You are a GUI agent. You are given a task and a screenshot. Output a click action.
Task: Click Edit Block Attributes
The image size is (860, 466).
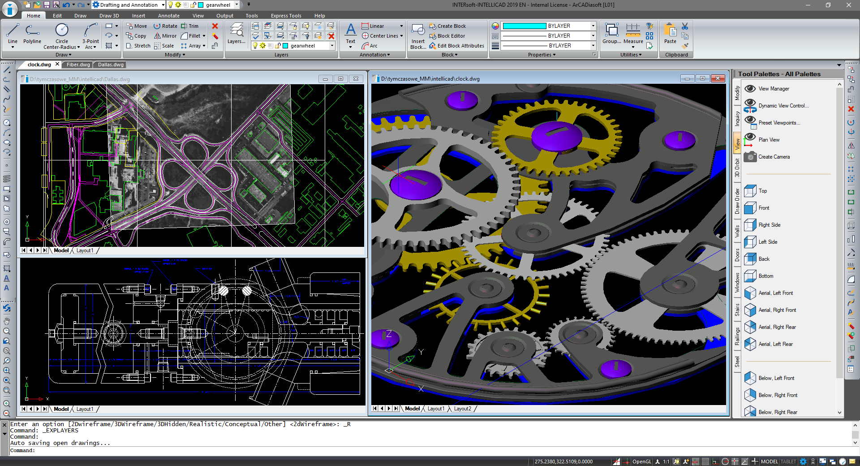[x=456, y=46]
